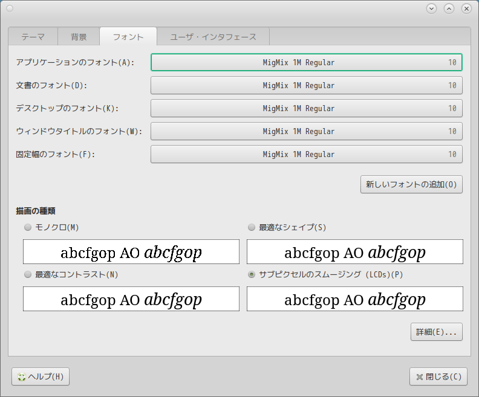The width and height of the screenshot is (479, 397).
Task: Click the minimize window arrow icon
Action: [x=431, y=8]
